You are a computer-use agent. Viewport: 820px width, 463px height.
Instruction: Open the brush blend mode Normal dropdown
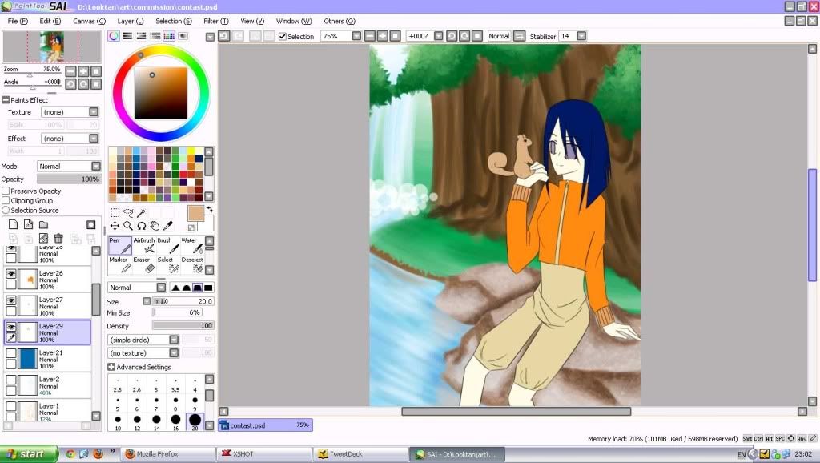[137, 288]
